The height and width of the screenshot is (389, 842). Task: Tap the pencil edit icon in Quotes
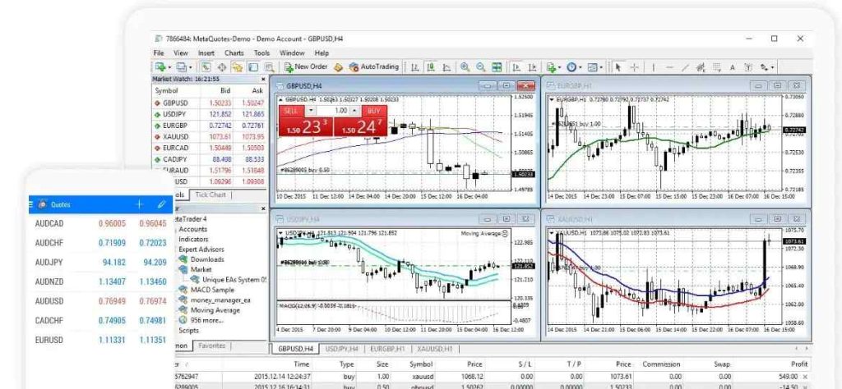tap(162, 204)
